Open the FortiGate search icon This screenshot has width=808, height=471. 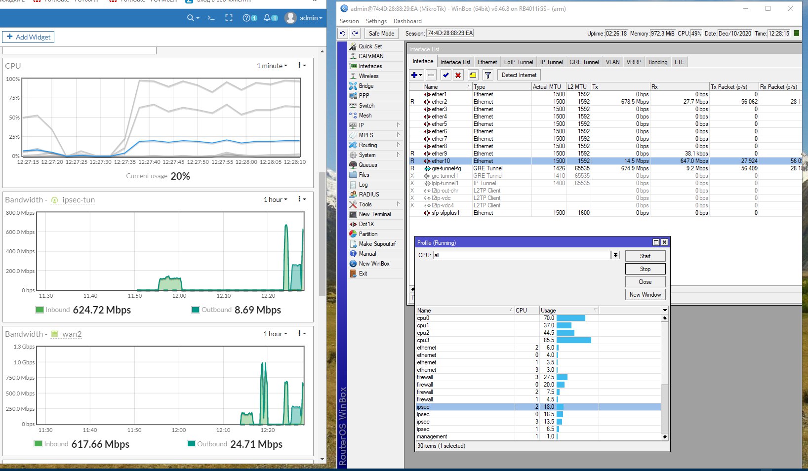click(x=193, y=18)
